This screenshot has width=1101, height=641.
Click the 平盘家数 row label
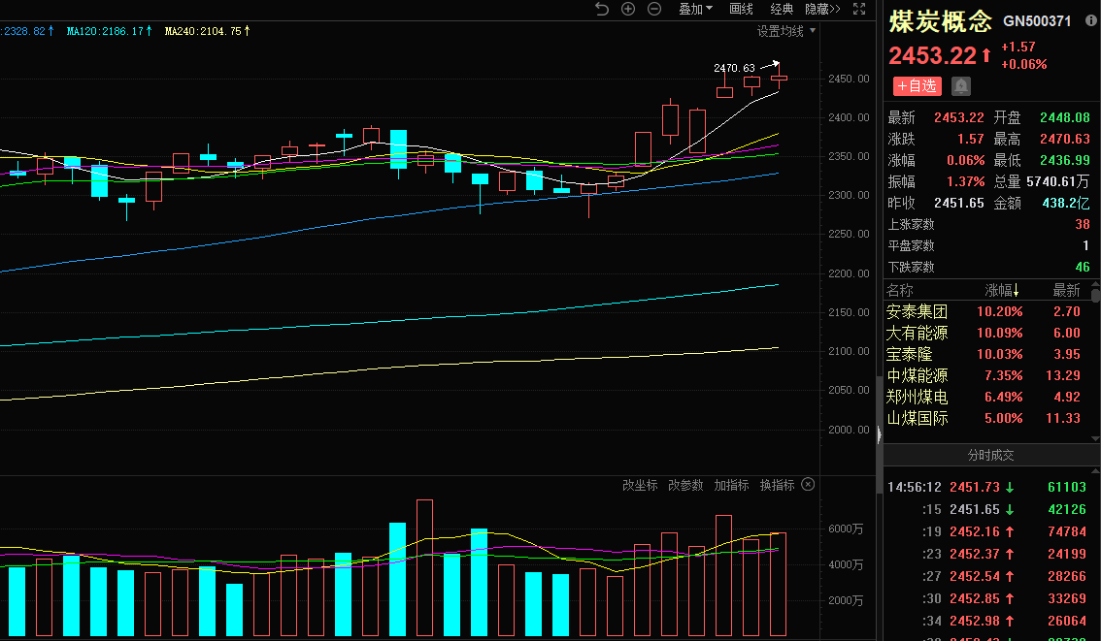pyautogui.click(x=911, y=245)
